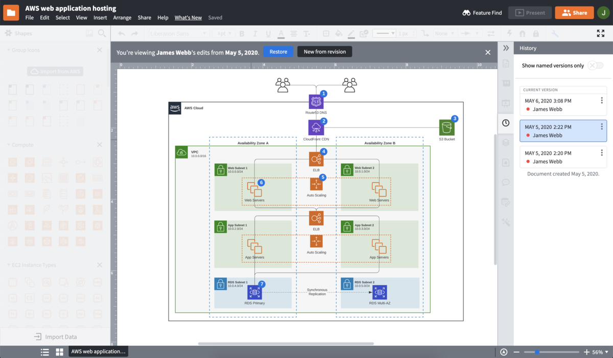Toggle underline text formatting
This screenshot has height=358, width=613.
(x=267, y=34)
